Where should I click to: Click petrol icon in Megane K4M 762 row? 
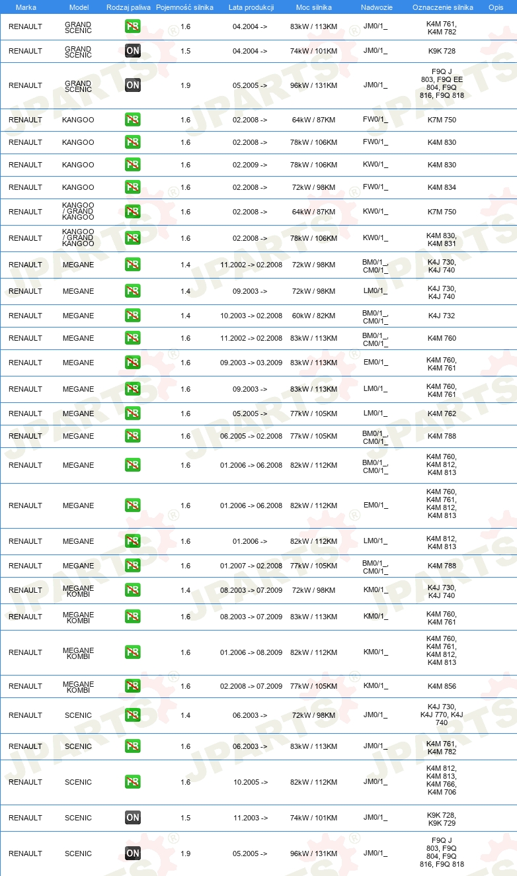[x=133, y=414]
